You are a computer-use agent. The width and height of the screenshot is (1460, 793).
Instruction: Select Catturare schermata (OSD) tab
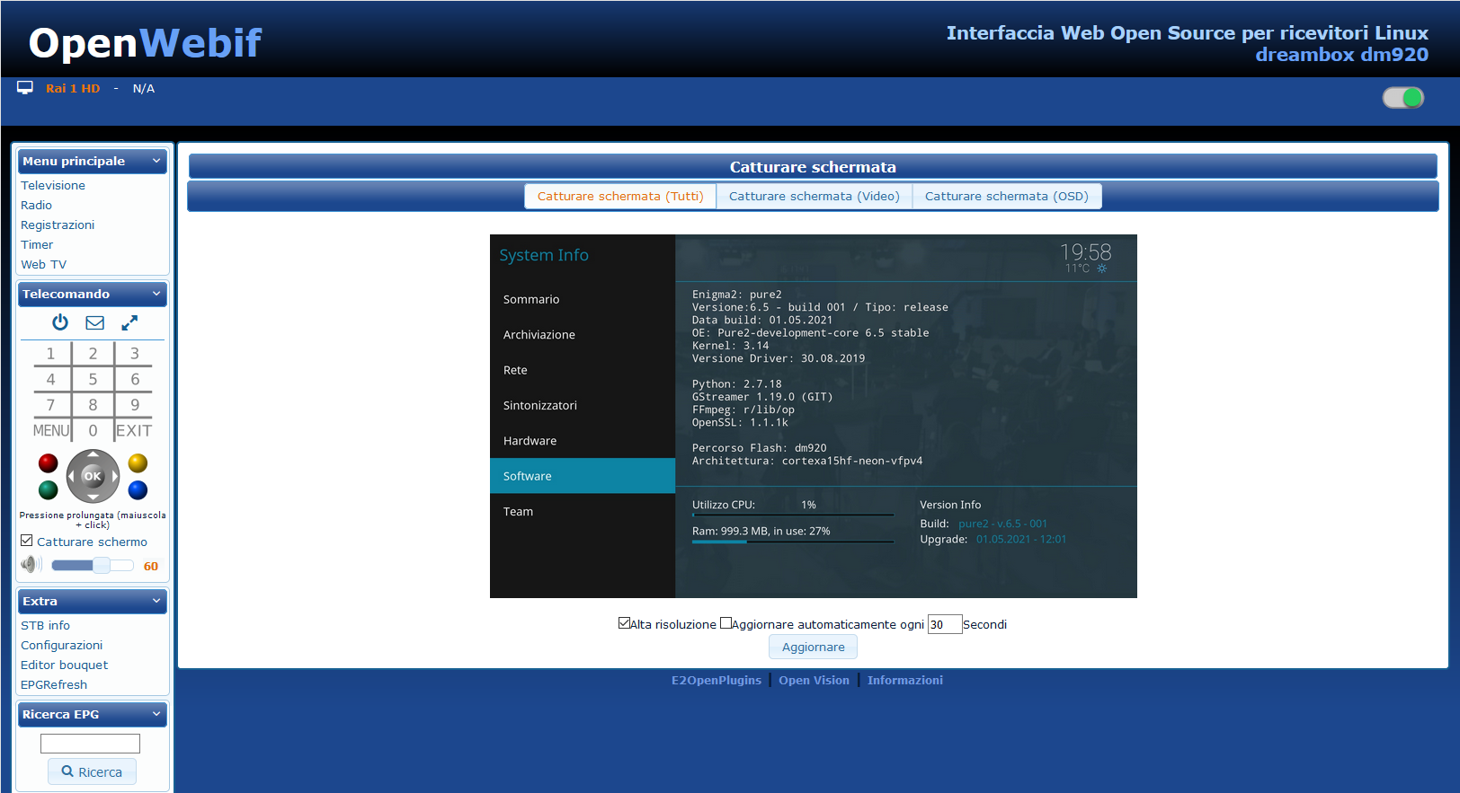click(x=1007, y=196)
